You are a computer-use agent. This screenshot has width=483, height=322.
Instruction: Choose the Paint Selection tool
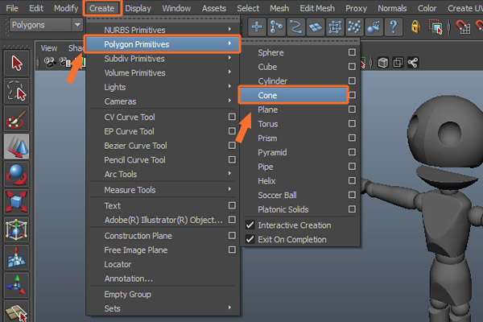click(17, 118)
